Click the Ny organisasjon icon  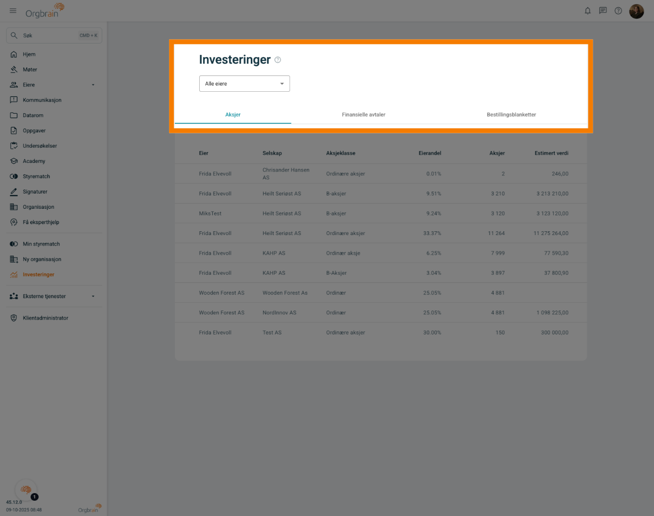14,259
